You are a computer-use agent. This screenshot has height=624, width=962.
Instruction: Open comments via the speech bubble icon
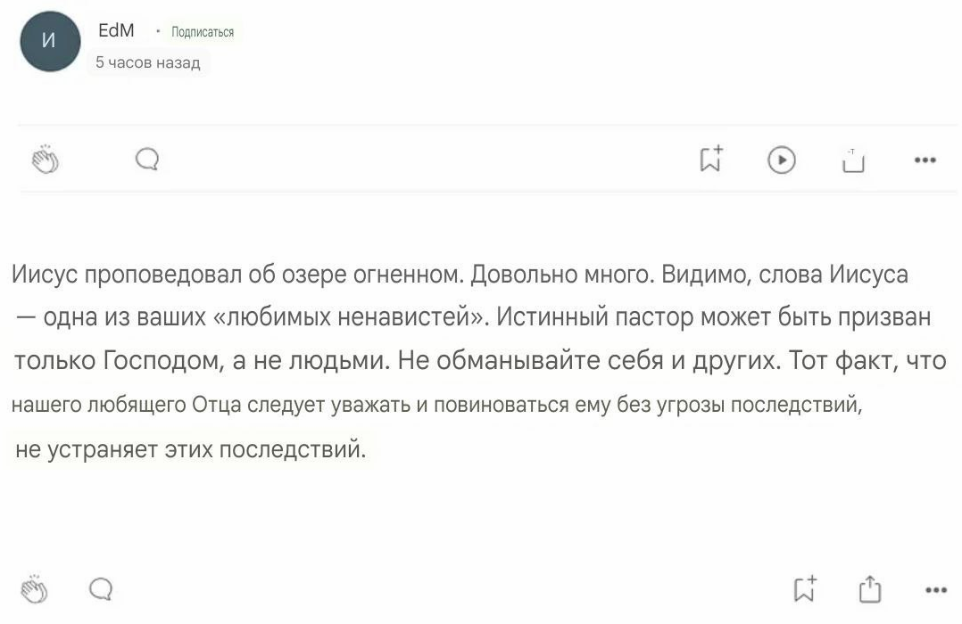coord(147,159)
